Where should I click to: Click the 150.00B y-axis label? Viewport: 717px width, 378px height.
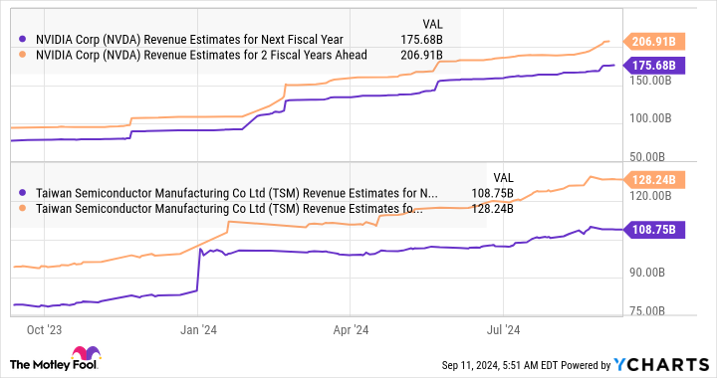click(x=650, y=81)
